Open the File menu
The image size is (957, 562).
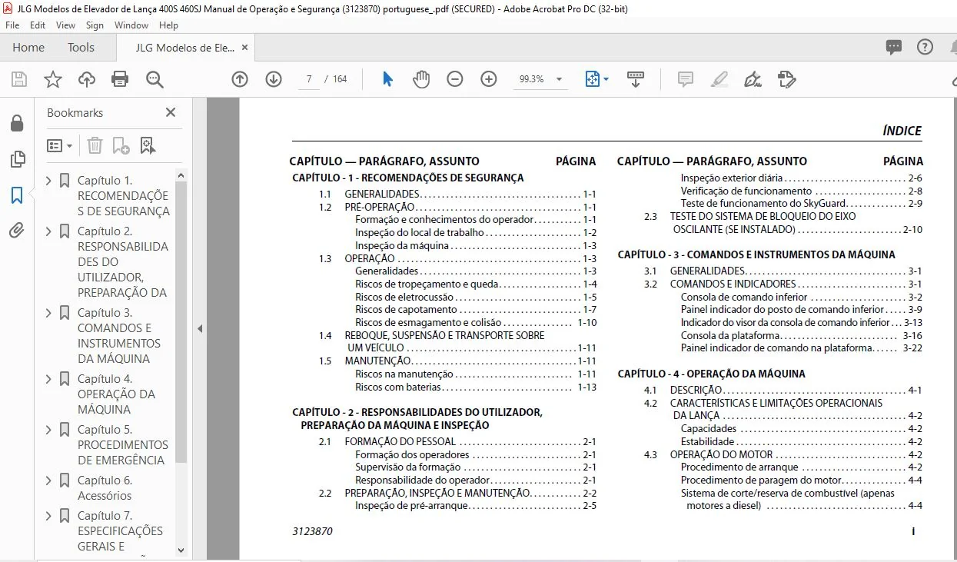(12, 25)
